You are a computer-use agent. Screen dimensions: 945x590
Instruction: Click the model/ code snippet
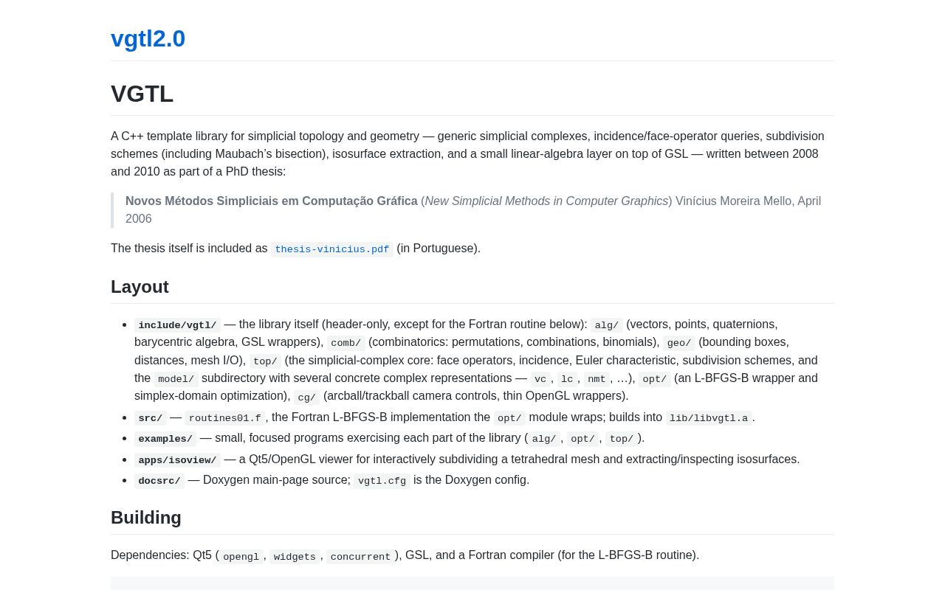pos(176,379)
